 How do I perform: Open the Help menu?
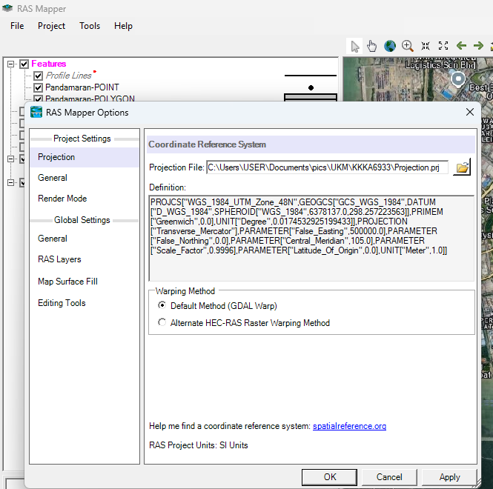tap(123, 26)
